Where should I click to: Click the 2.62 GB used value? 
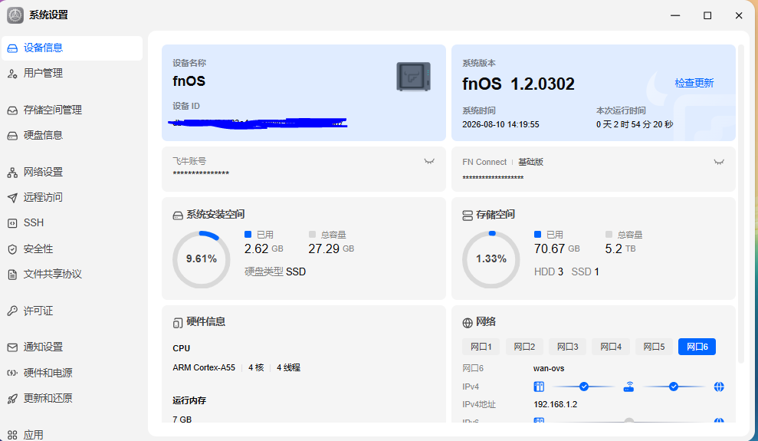click(x=264, y=248)
